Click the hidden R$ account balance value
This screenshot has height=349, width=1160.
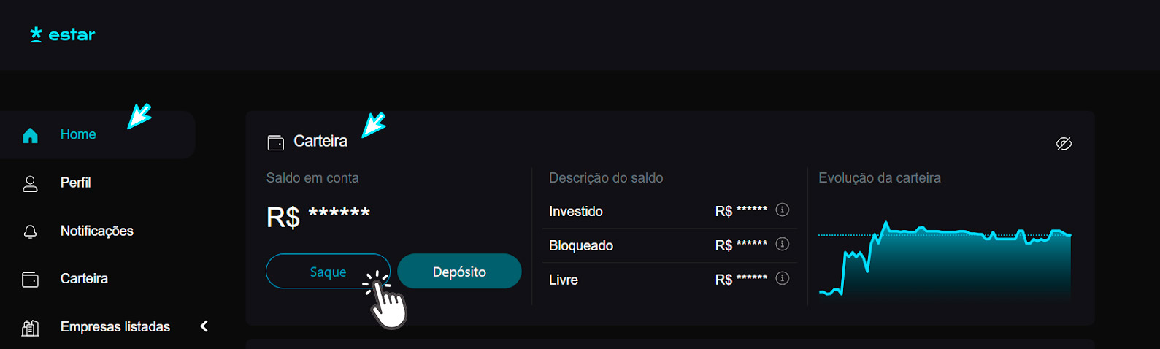318,217
